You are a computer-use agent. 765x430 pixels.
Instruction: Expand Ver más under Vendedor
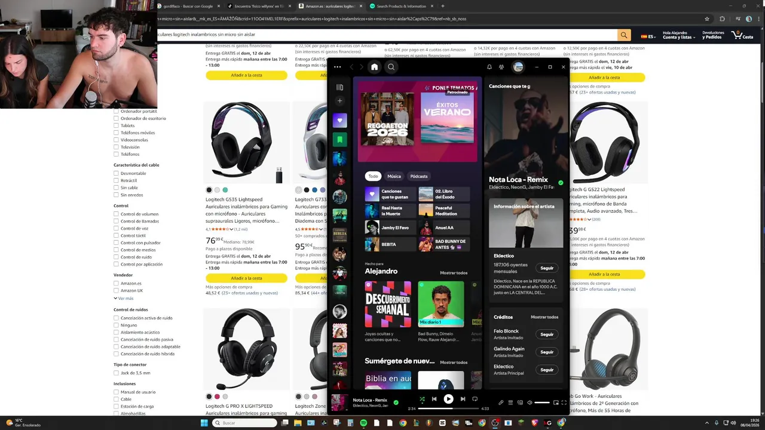coord(124,298)
